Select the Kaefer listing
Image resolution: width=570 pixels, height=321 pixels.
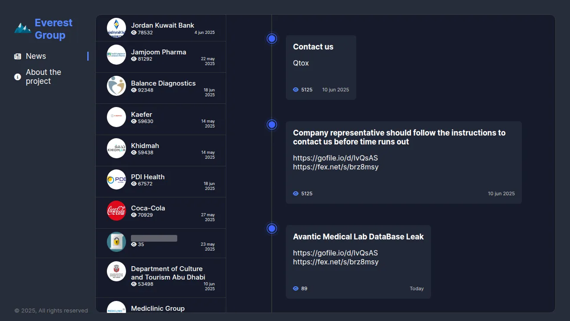[142, 115]
